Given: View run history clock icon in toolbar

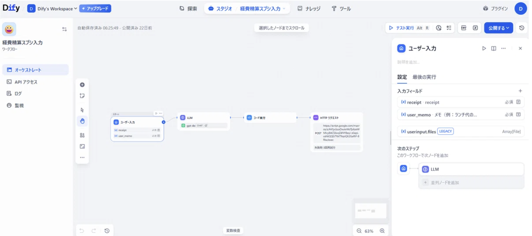Looking at the screenshot, I should pos(439,28).
